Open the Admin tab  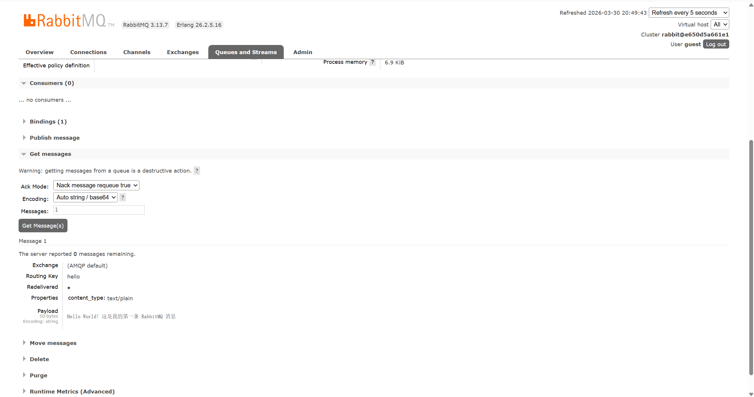pyautogui.click(x=303, y=52)
